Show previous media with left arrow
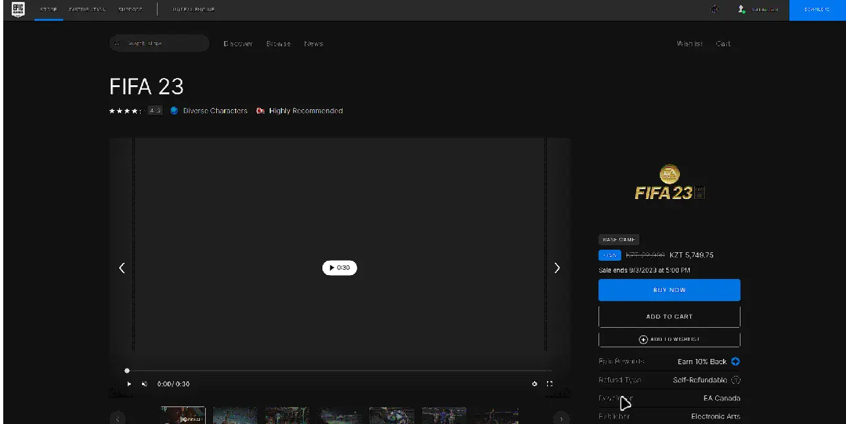The width and height of the screenshot is (846, 424). tap(122, 268)
